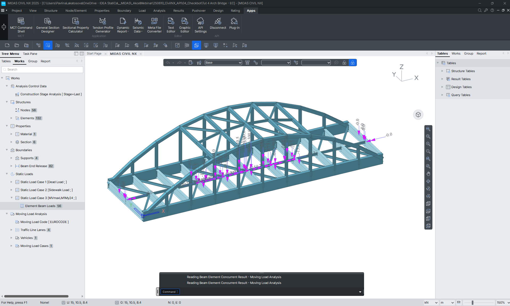This screenshot has height=306, width=510.
Task: Select the pan hand view tool
Action: point(428,174)
